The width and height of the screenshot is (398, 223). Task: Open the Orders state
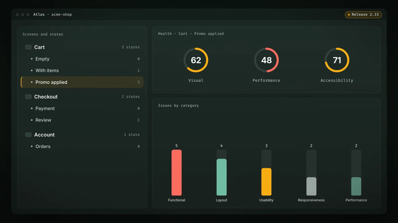(82, 146)
